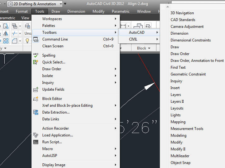Image resolution: width=225 pixels, height=168 pixels.
Task: Select the Break tool icon
Action: tap(15, 34)
